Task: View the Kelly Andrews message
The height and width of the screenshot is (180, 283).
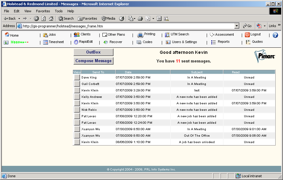Action: pyautogui.click(x=77, y=97)
